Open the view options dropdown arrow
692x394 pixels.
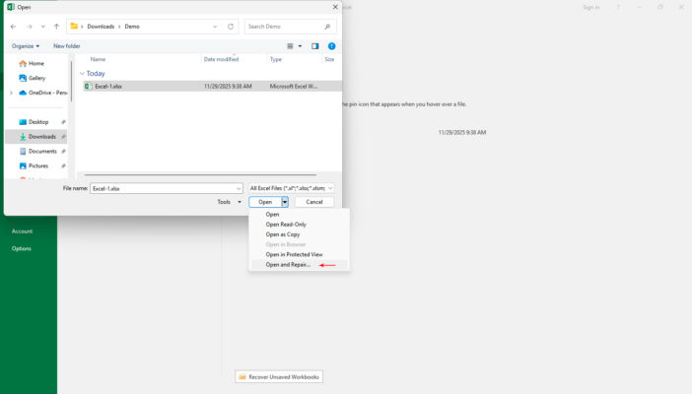click(300, 46)
